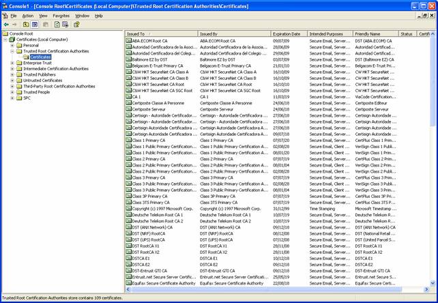Expand the Enterprise Trust node
This screenshot has width=438, height=303.
tap(12, 63)
